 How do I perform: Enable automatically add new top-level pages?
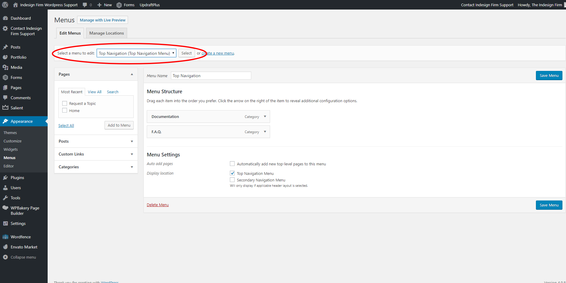[x=232, y=164]
